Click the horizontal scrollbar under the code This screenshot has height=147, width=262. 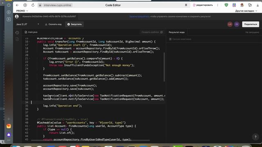click(90, 140)
